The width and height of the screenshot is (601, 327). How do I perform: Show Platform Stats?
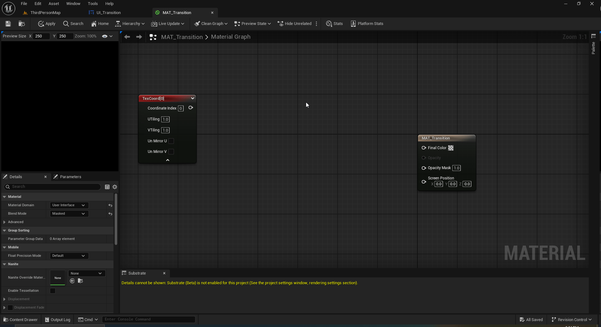pyautogui.click(x=367, y=24)
